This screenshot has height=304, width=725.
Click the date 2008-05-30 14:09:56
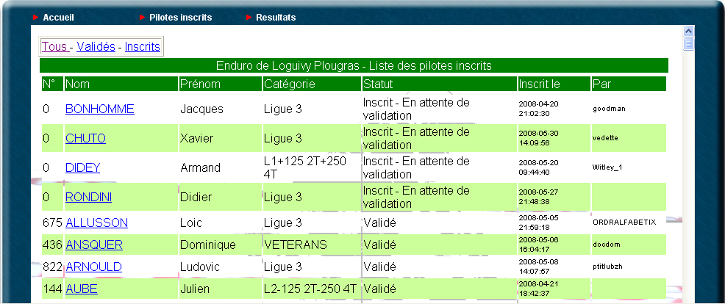tap(539, 138)
